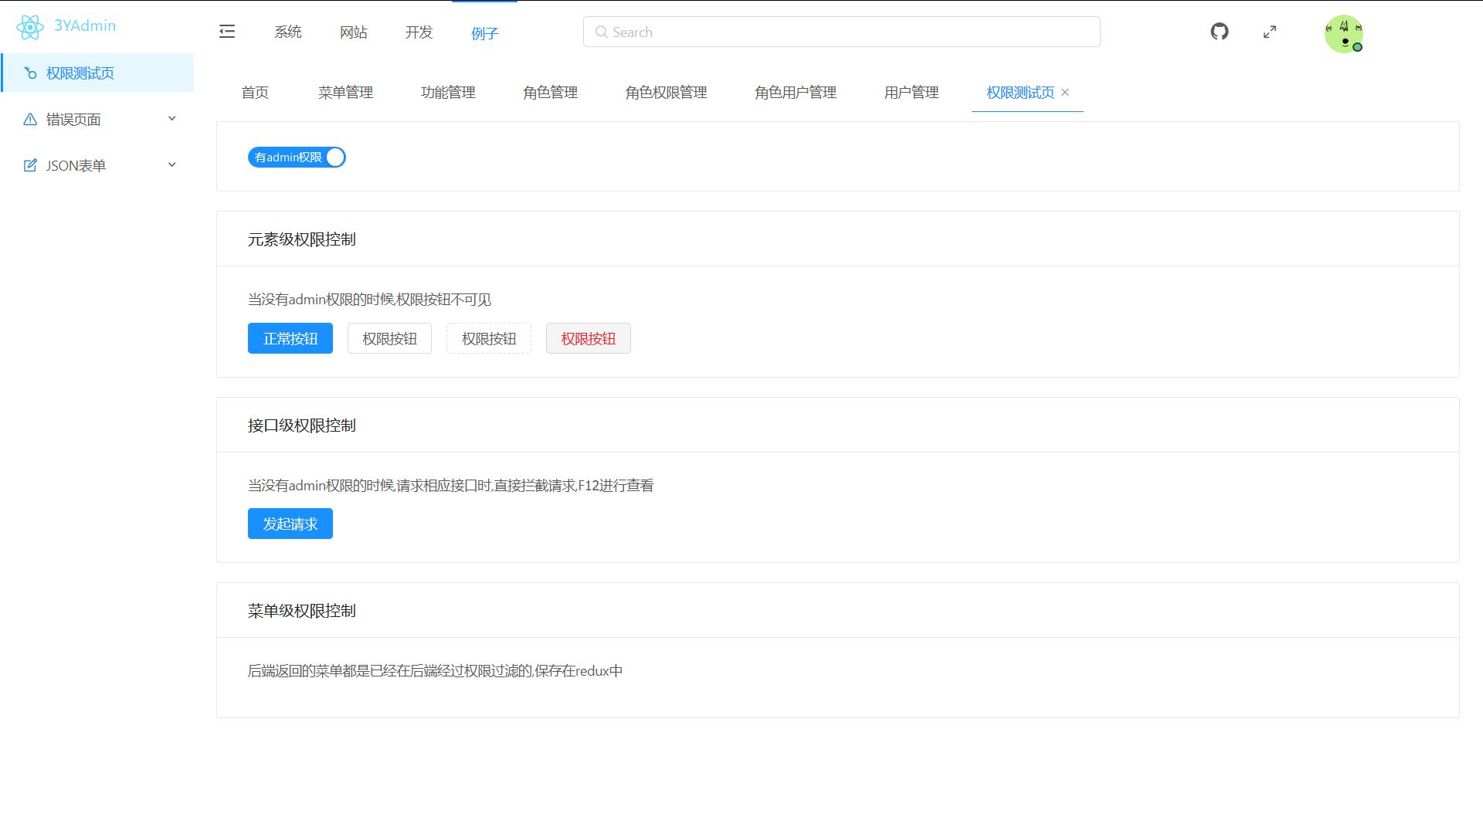Click the red 权限按钮 button
Image resolution: width=1483 pixels, height=834 pixels.
tap(589, 338)
